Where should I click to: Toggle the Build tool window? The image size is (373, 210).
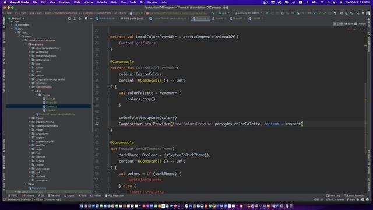pyautogui.click(x=82, y=195)
